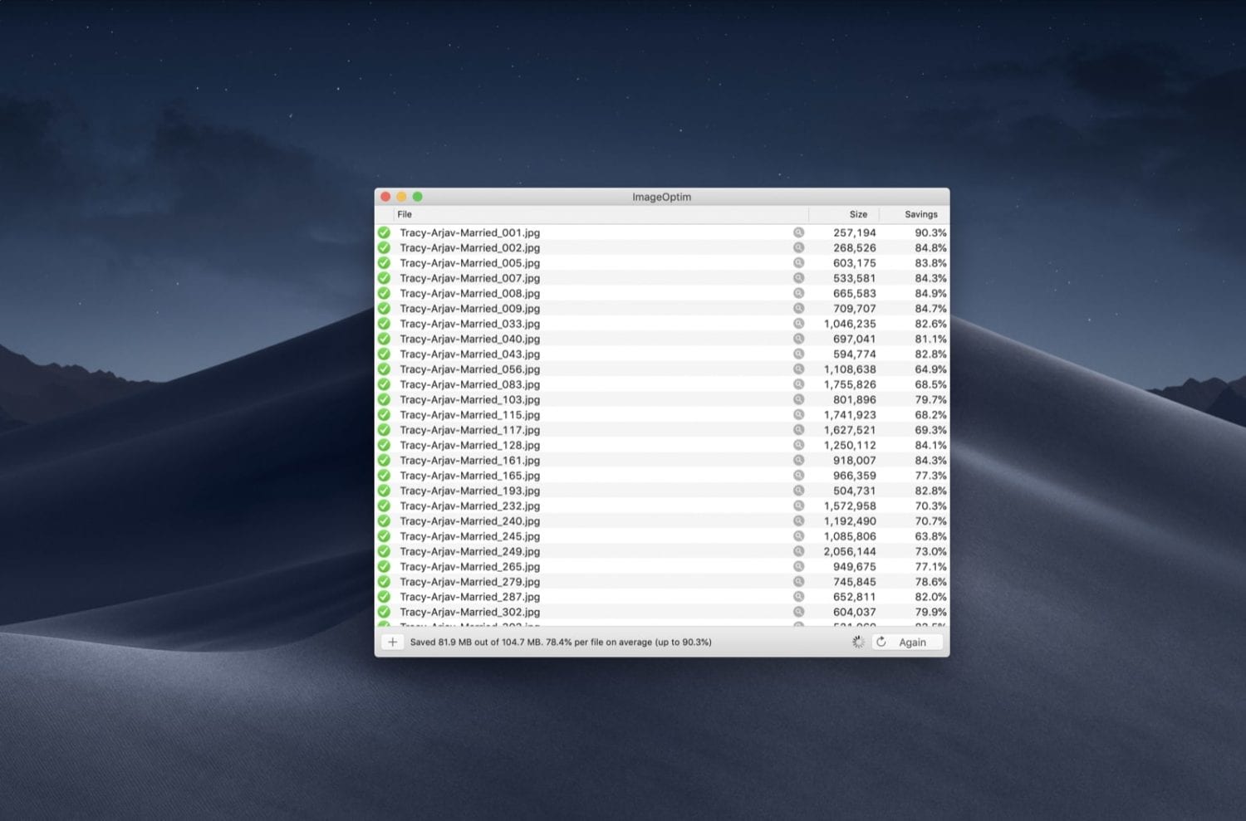Image resolution: width=1246 pixels, height=821 pixels.
Task: Click the magnifier icon next to Tracy-Arjav-Married_161.jpg
Action: 799,460
